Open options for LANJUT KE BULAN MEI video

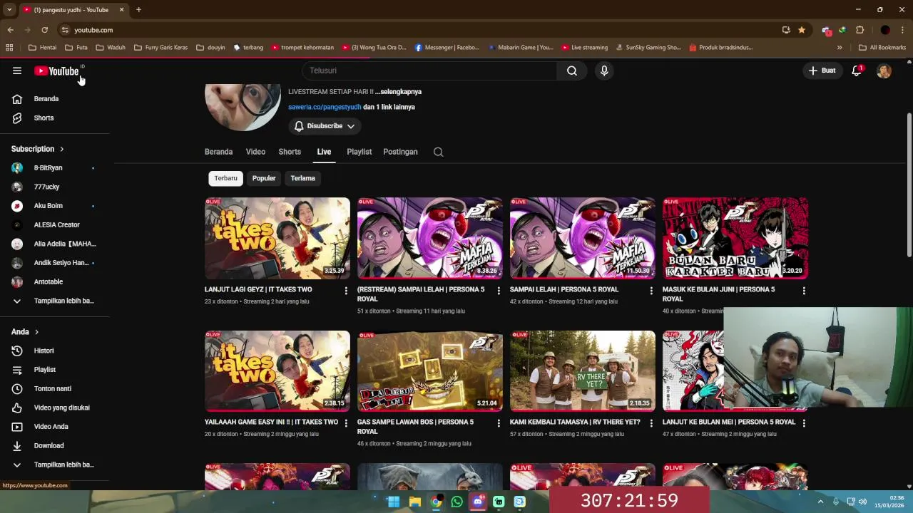(804, 423)
